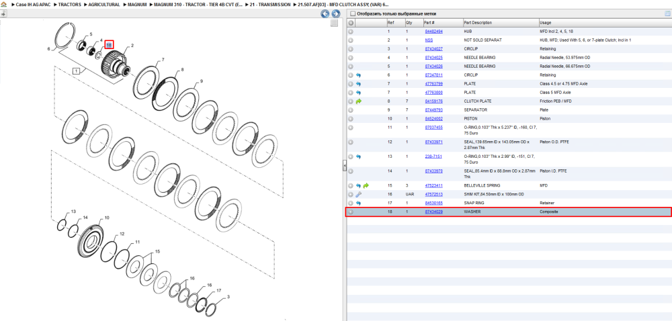Screen dimensions: 672x321
Task: Select callout 17 near the snap ring
Action: coord(218,290)
